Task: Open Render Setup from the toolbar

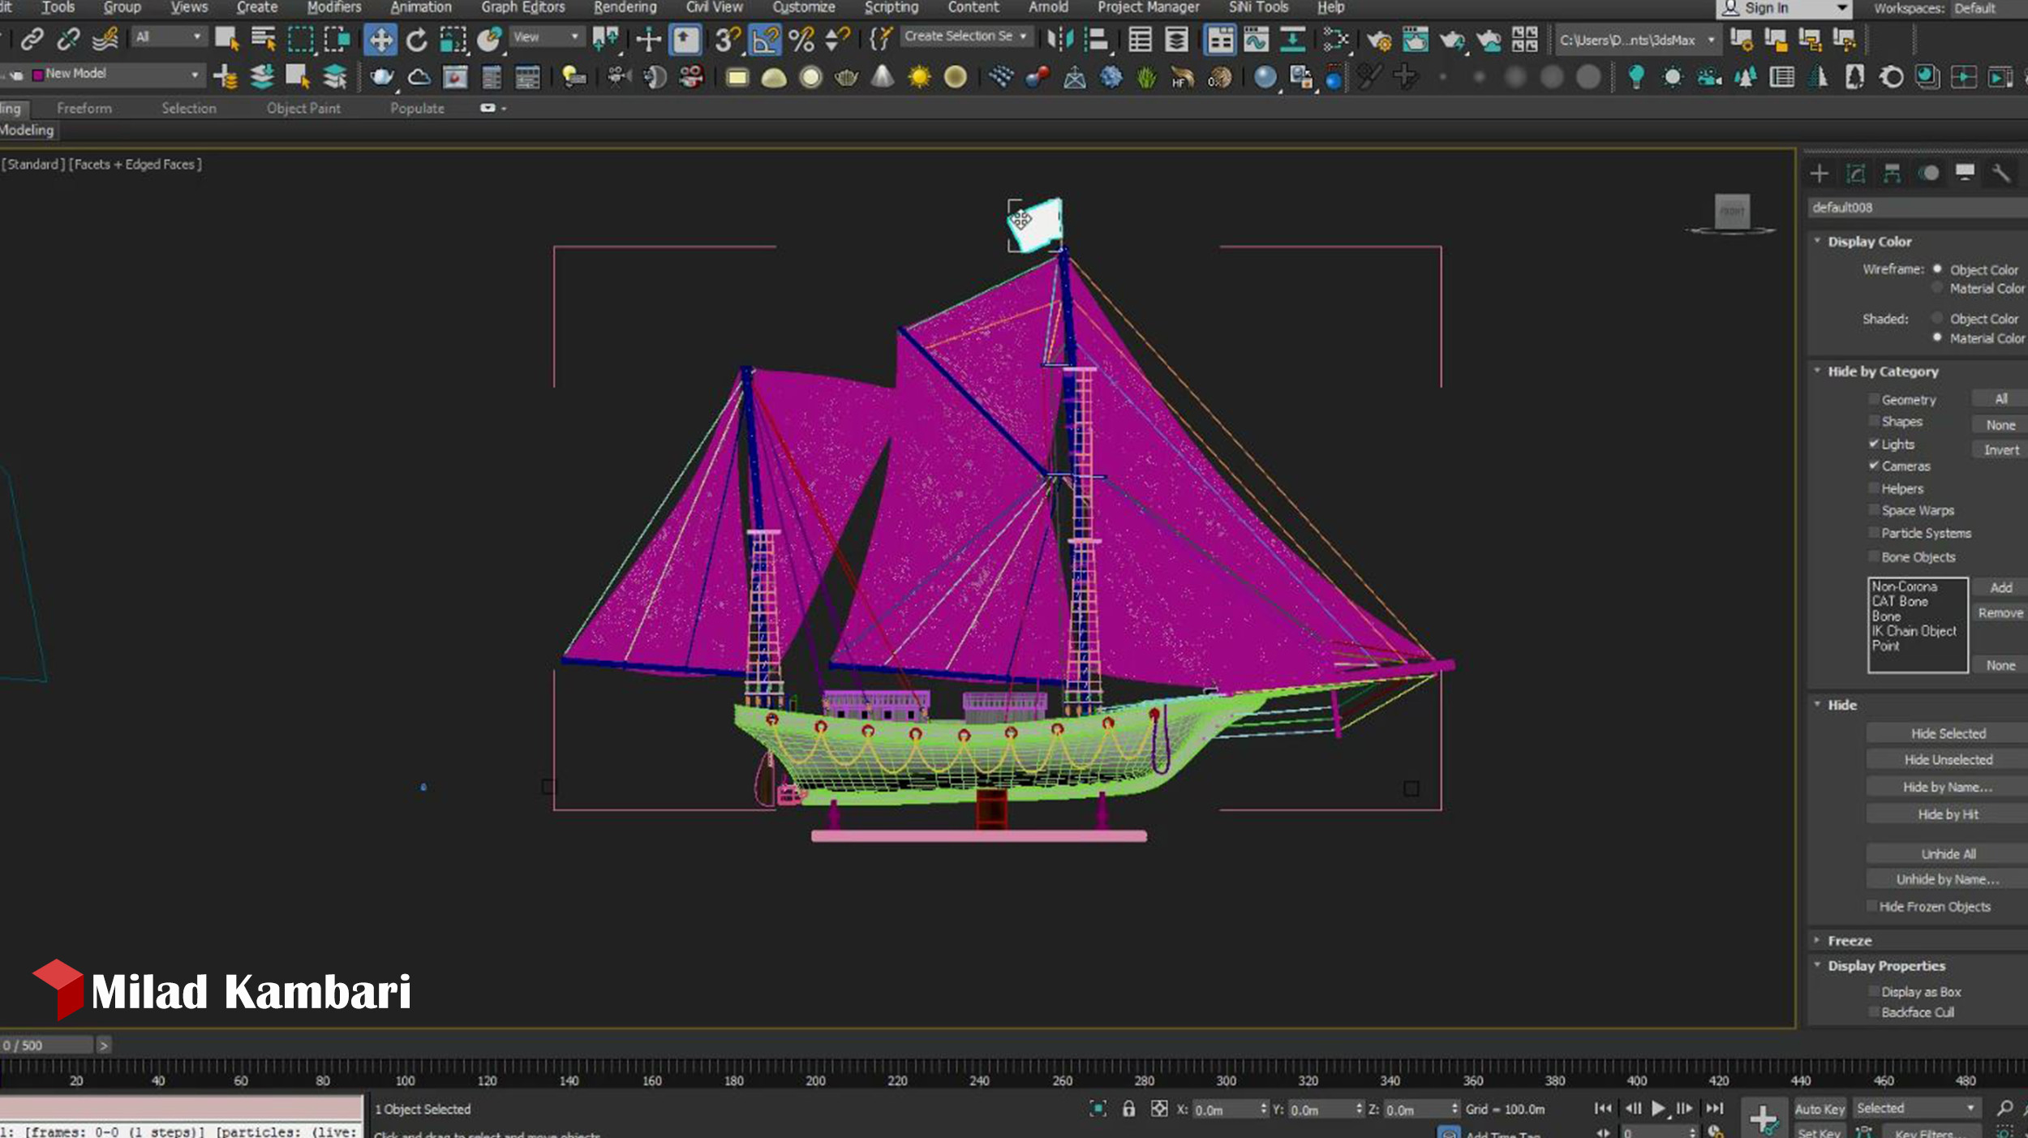Action: (x=1380, y=38)
